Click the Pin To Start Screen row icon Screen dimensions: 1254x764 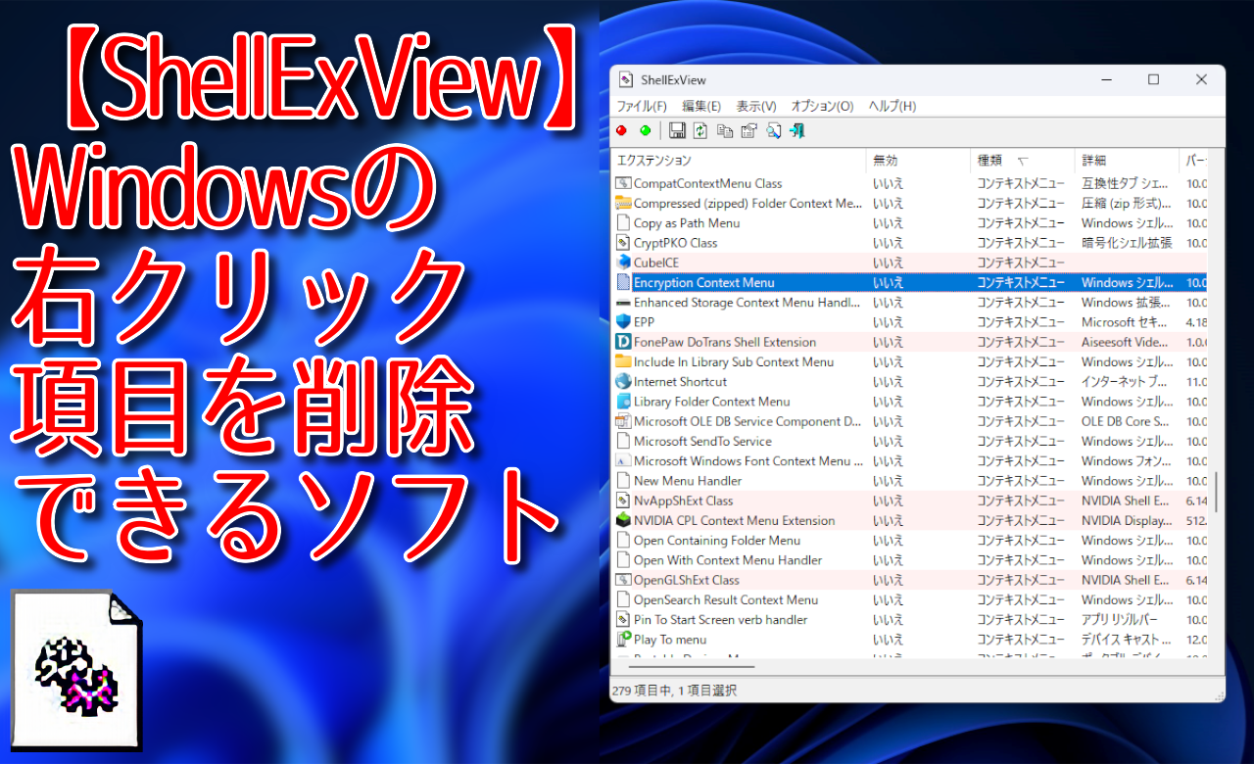(x=623, y=620)
